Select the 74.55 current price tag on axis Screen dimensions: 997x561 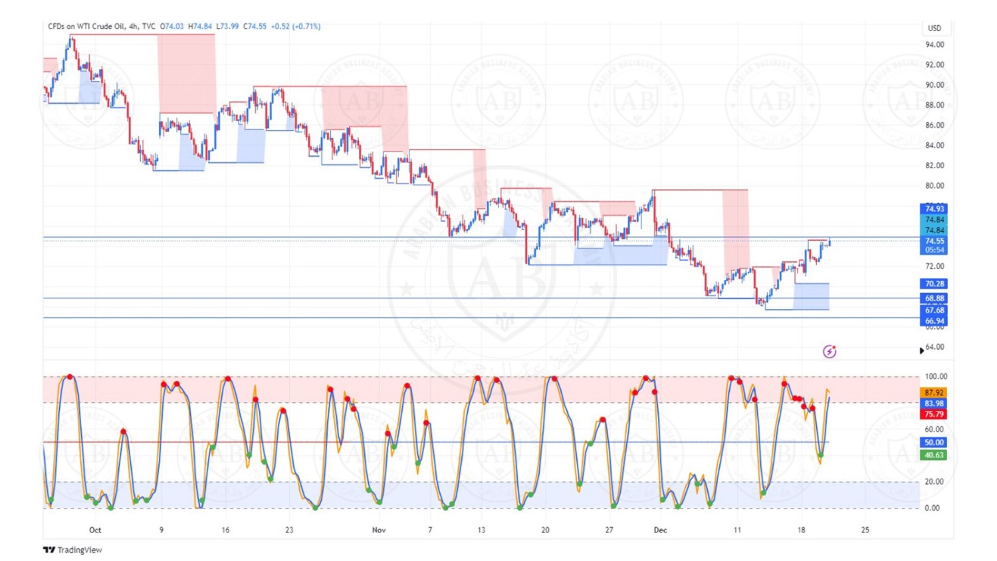(x=934, y=241)
